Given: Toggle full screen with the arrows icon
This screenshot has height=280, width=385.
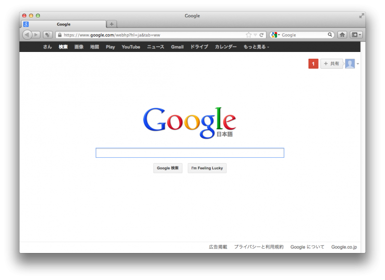Looking at the screenshot, I should [361, 16].
